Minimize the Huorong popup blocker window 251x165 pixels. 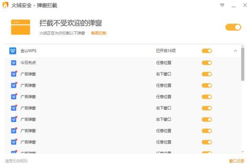233,6
